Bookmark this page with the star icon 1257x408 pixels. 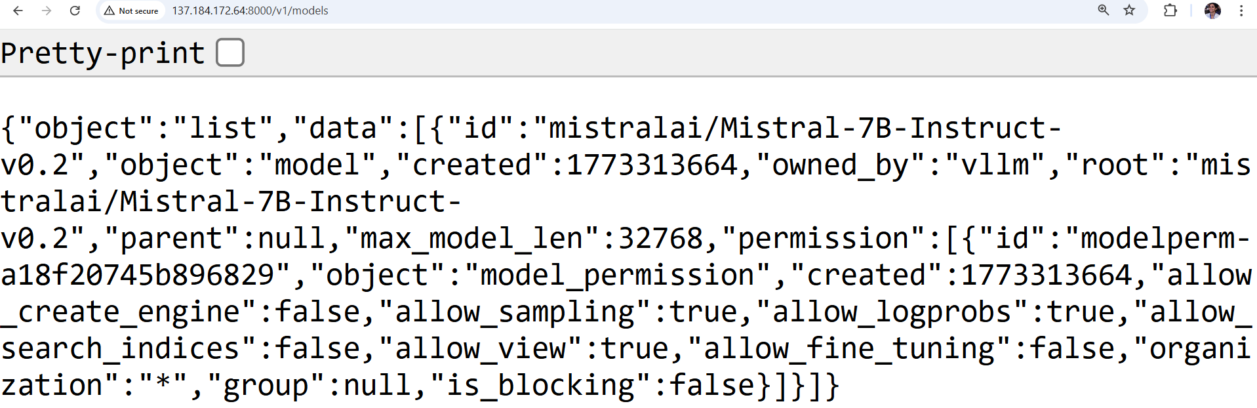pos(1129,10)
